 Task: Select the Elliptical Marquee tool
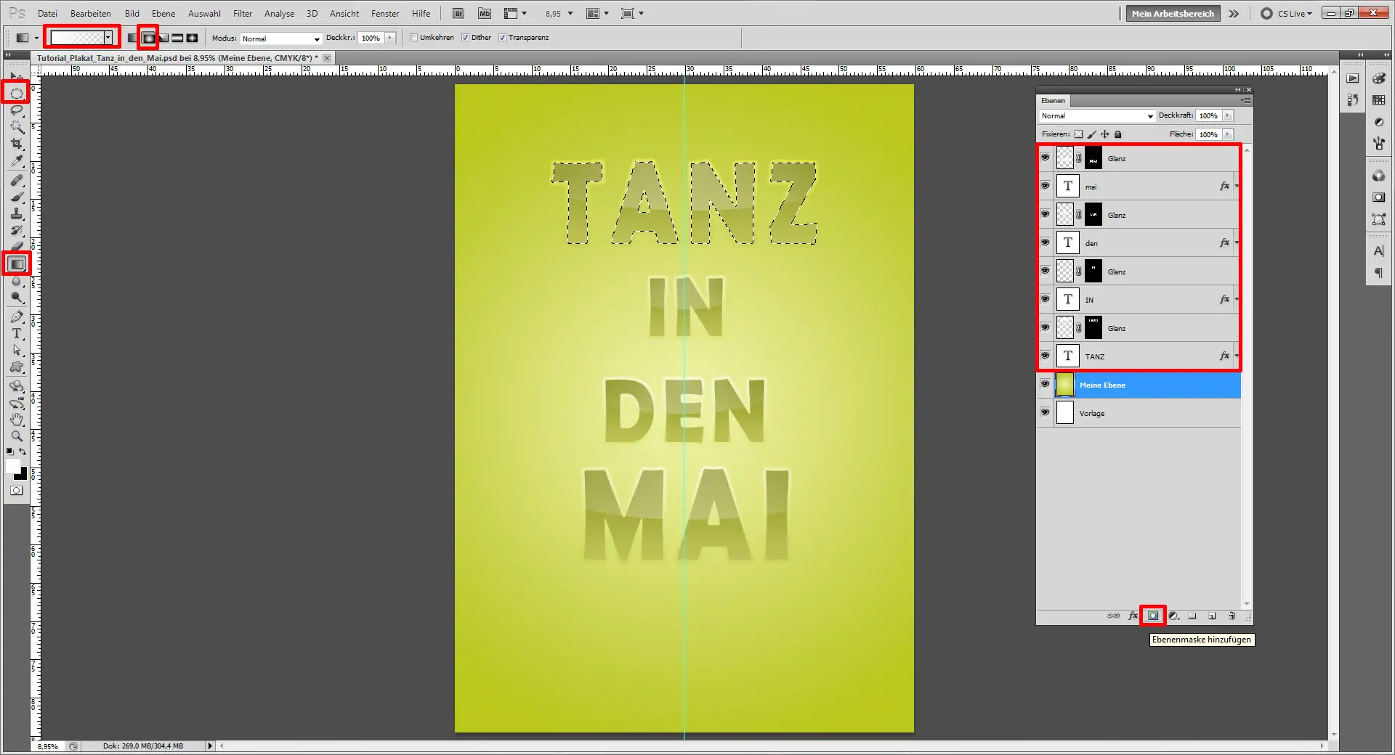[16, 93]
